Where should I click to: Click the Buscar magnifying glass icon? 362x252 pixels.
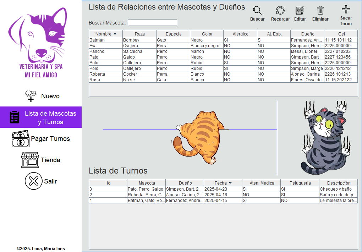(x=257, y=11)
